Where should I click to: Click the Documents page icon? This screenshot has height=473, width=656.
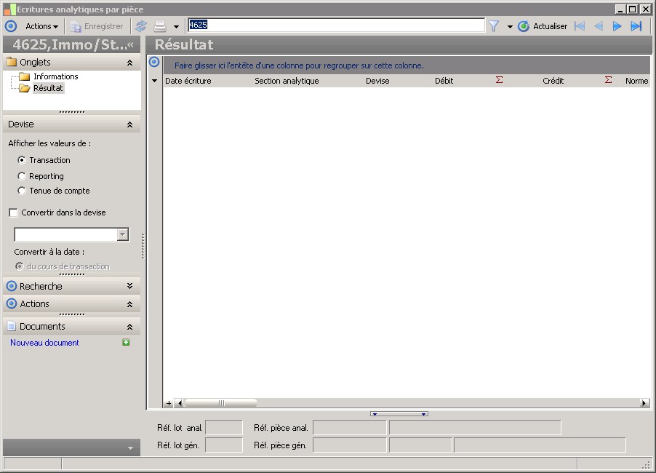[x=12, y=327]
